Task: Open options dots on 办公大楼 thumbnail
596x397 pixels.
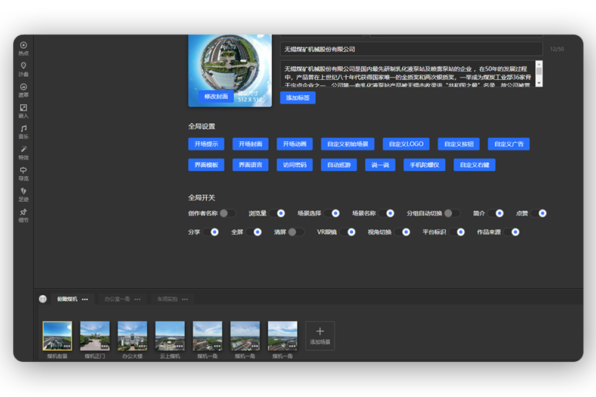Action: point(142,346)
